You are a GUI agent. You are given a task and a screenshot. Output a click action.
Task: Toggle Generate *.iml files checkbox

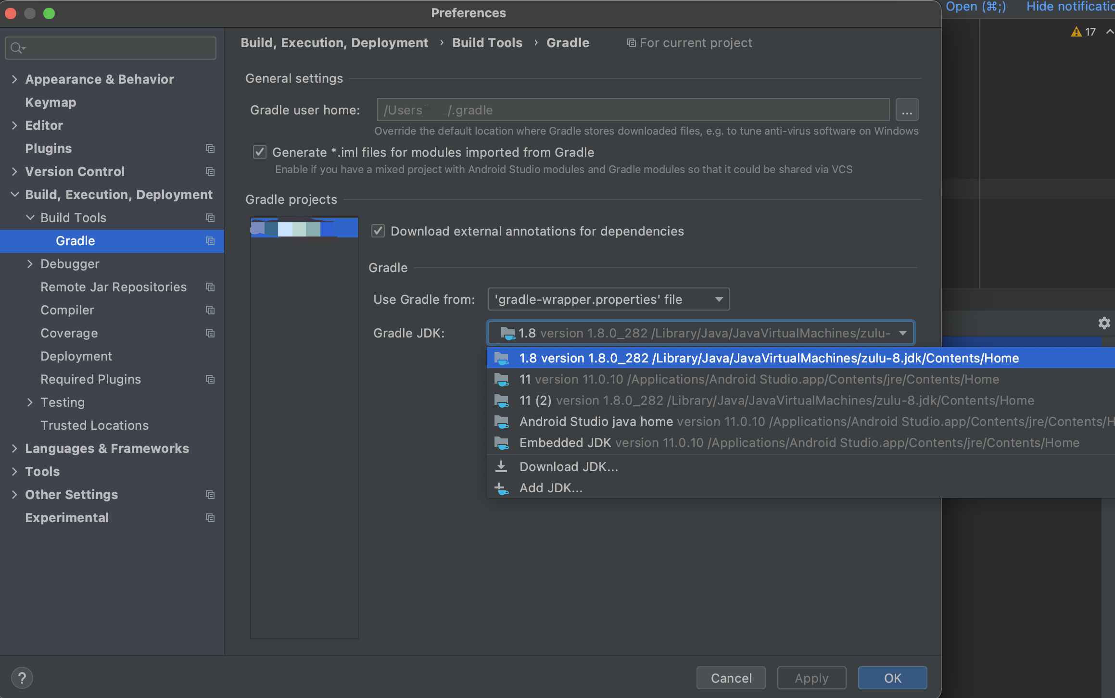(260, 152)
